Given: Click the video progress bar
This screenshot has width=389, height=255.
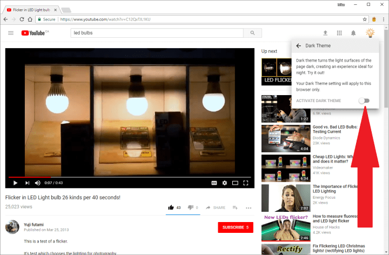Looking at the screenshot, I should click(130, 177).
